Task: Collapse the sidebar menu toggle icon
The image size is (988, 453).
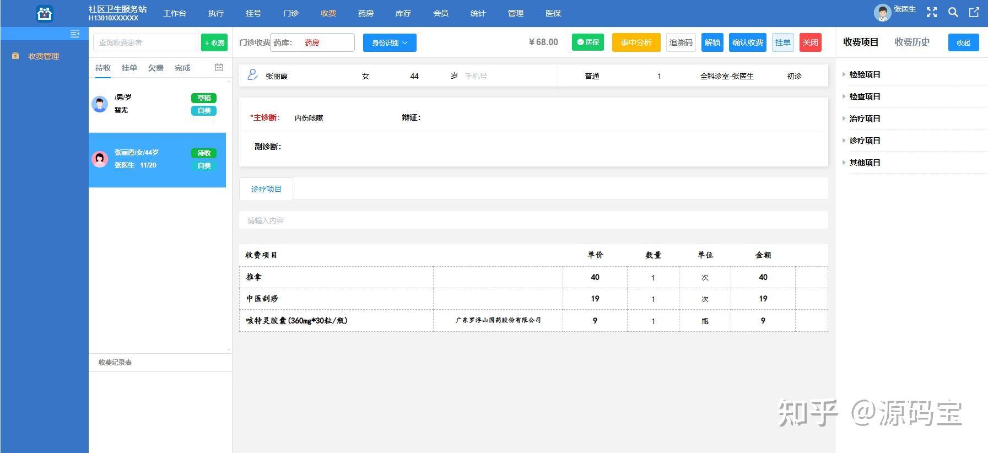Action: point(75,34)
